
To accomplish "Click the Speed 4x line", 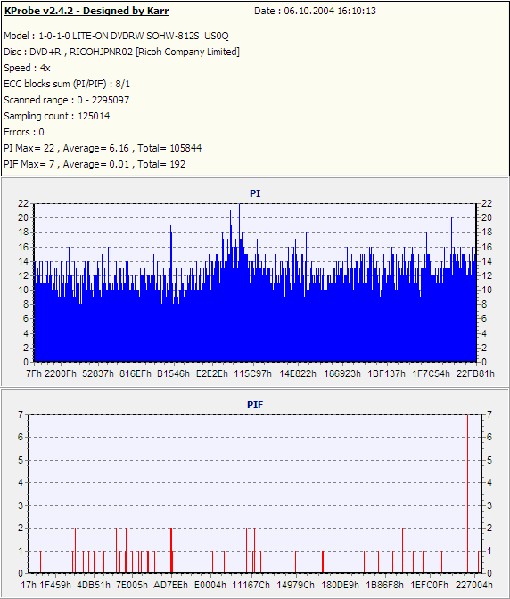I will click(27, 68).
